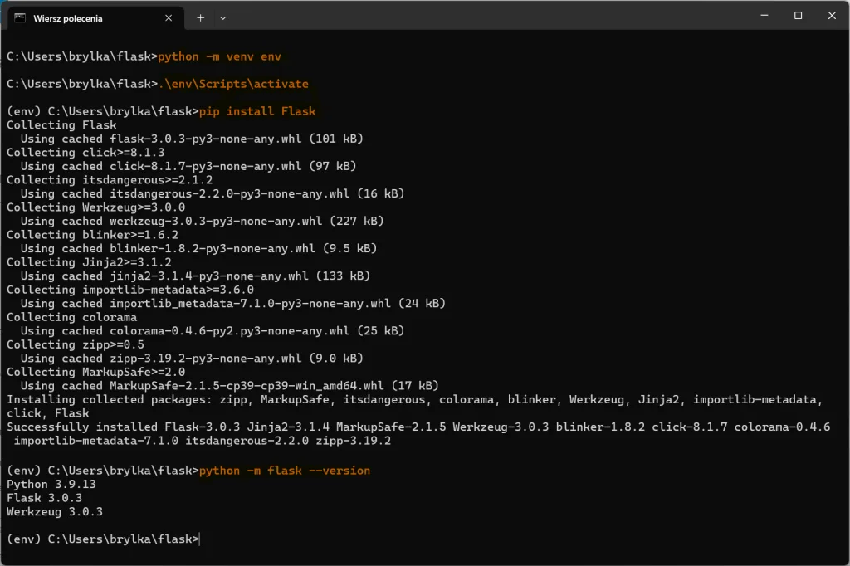Click the final prompt with the cursor
Image resolution: width=850 pixels, height=566 pixels.
click(x=103, y=539)
